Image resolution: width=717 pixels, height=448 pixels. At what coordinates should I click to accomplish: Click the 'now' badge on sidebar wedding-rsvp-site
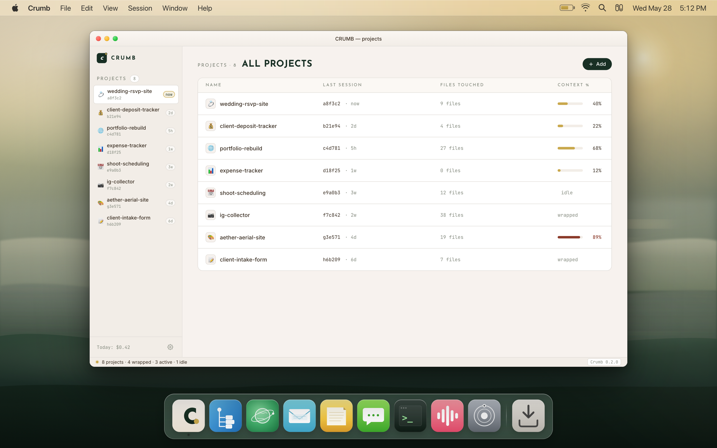169,95
